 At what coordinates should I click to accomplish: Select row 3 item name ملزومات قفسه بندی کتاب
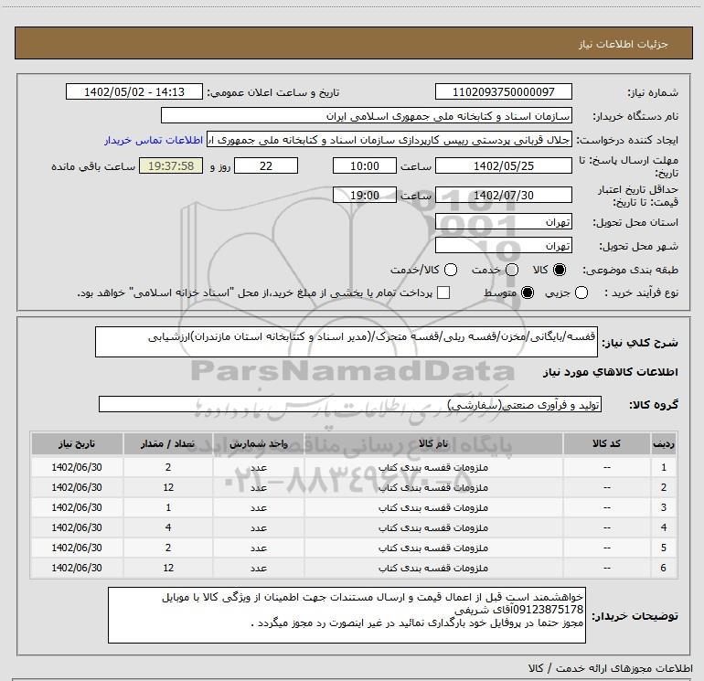click(433, 507)
